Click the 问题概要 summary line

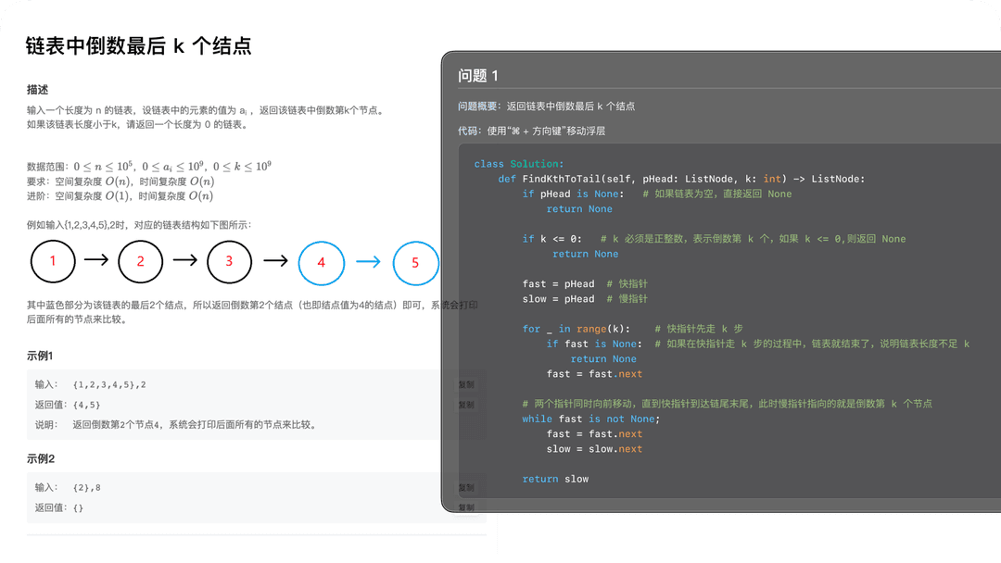click(546, 106)
